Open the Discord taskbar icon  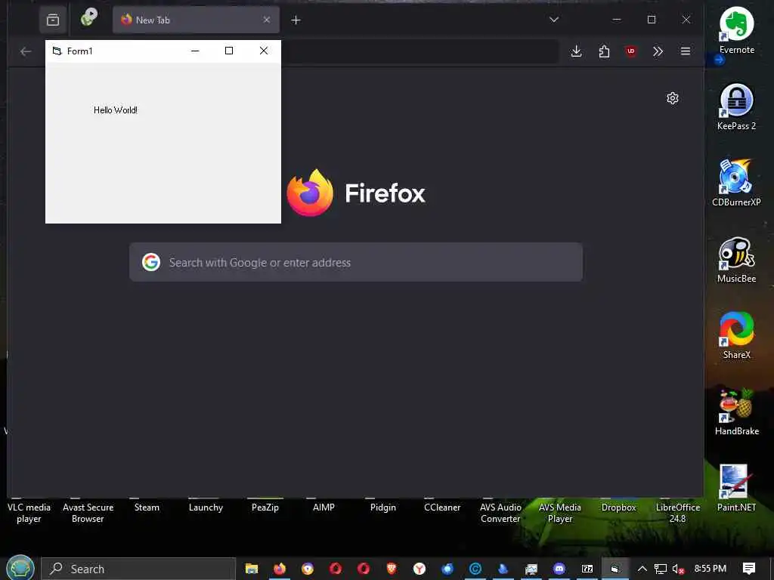click(x=559, y=569)
